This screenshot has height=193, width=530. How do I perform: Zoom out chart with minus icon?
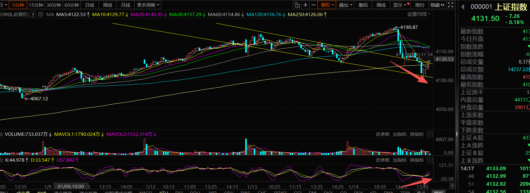(313, 5)
